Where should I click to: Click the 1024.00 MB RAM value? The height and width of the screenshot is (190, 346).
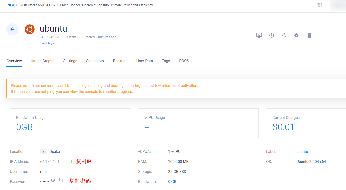(x=178, y=162)
